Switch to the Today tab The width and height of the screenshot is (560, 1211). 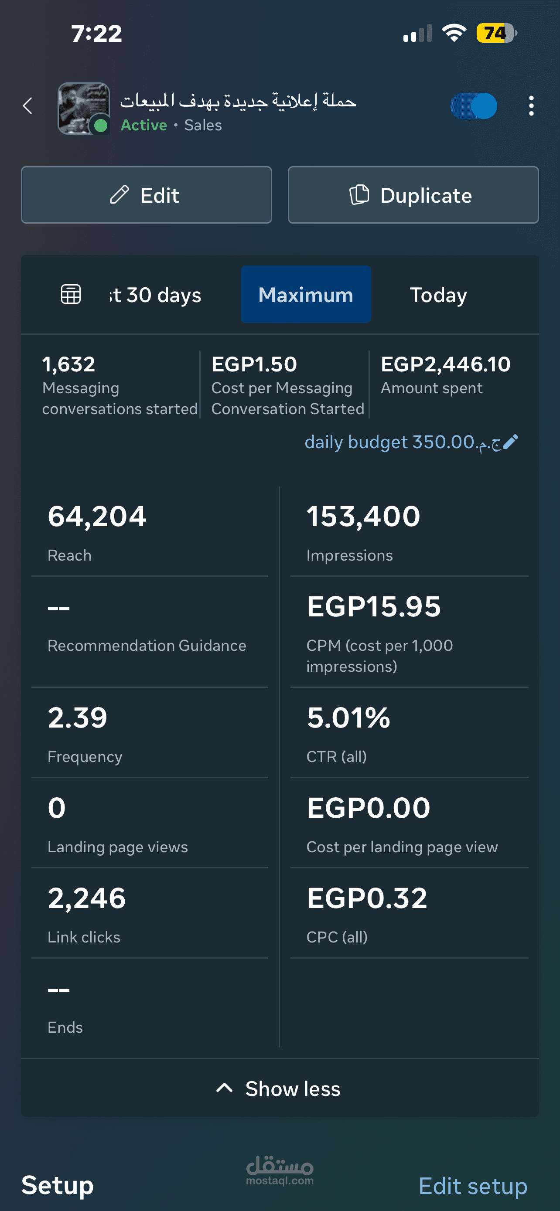438,295
